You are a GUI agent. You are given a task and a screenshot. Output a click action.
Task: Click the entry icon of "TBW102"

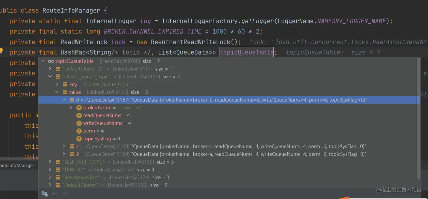[x=58, y=170]
